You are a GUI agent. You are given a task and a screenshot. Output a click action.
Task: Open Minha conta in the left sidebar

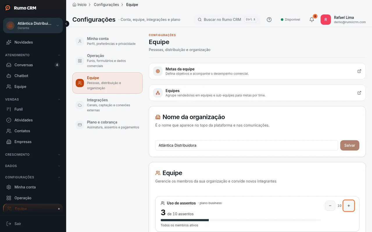click(x=33, y=187)
